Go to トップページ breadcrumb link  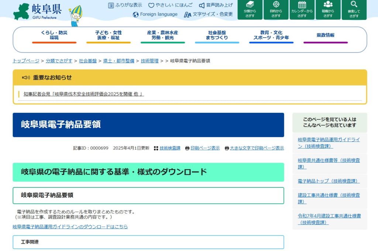coord(26,61)
